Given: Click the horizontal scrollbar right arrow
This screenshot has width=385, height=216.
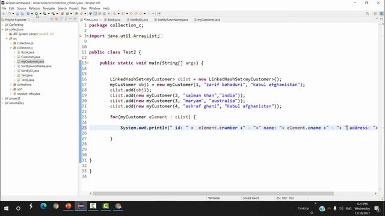Looking at the screenshot, I should point(375,193).
